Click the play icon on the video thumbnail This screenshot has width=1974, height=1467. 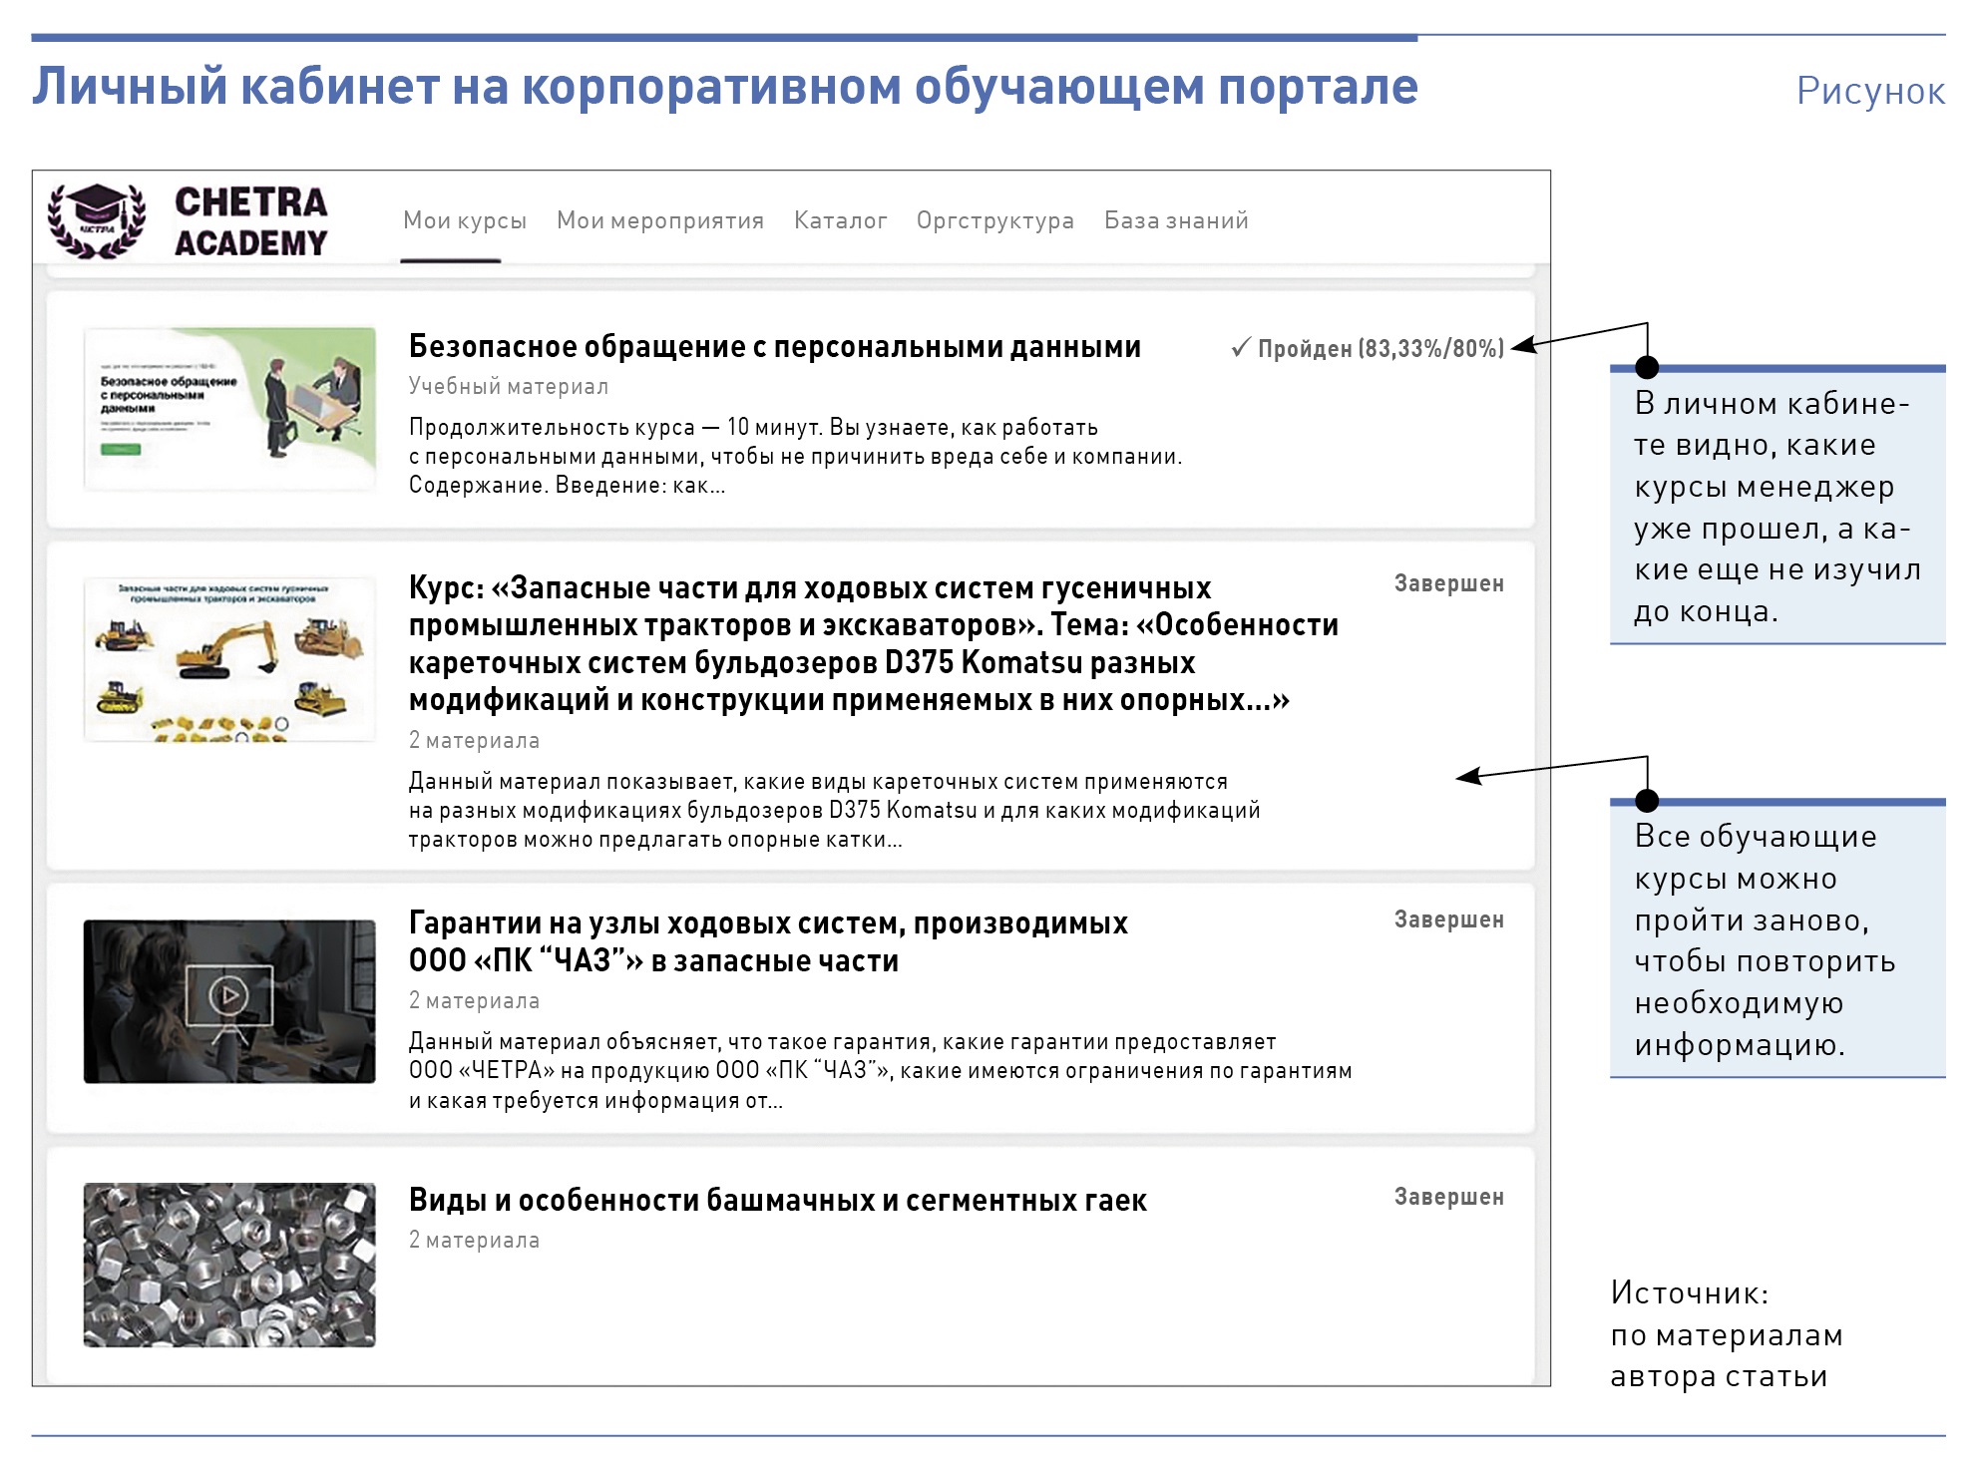(x=229, y=994)
